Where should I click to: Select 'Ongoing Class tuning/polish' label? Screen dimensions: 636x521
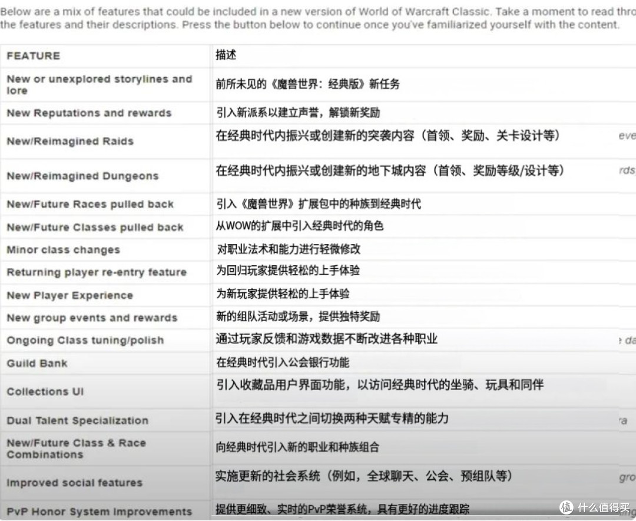click(x=85, y=340)
